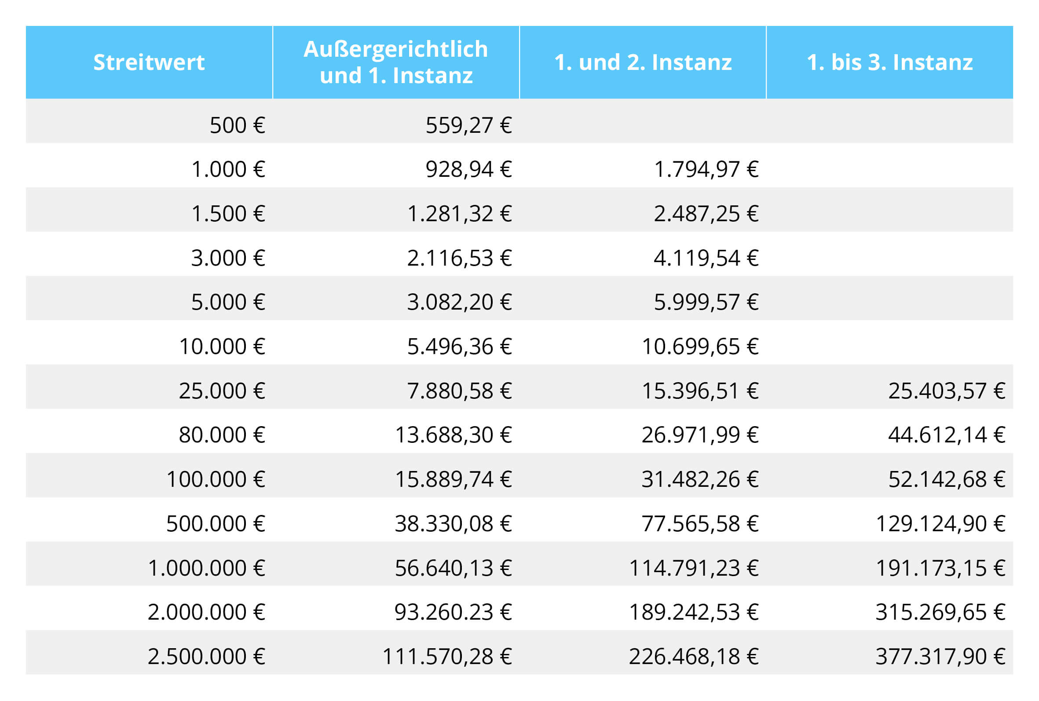1039x701 pixels.
Task: Select the 559,27 € cell
Action: [468, 125]
